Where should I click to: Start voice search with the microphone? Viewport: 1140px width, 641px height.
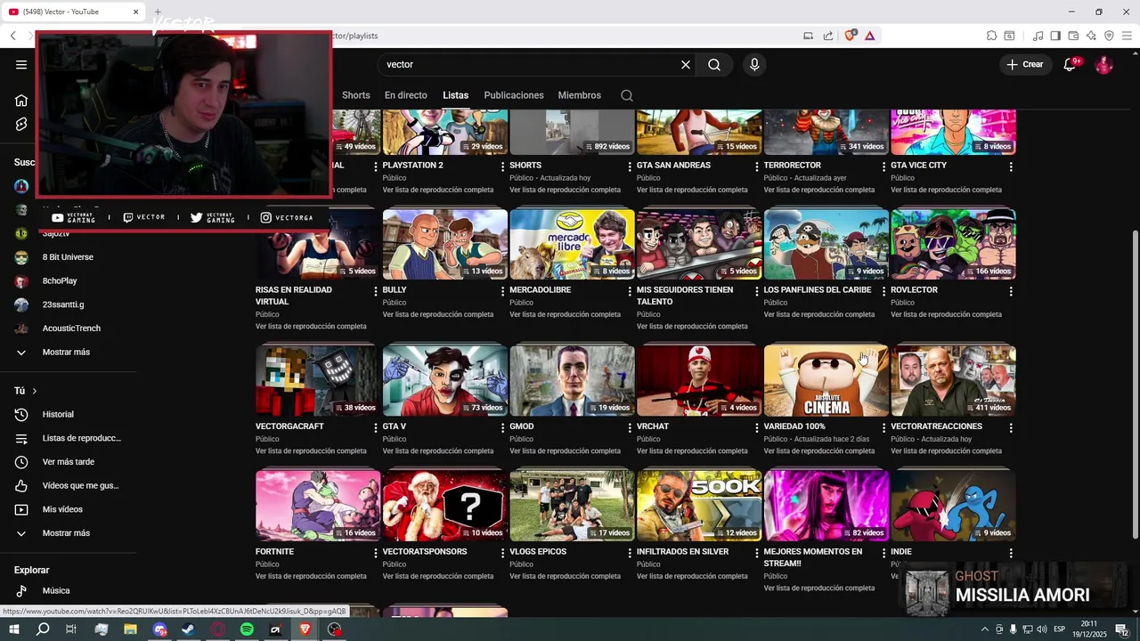[x=754, y=64]
